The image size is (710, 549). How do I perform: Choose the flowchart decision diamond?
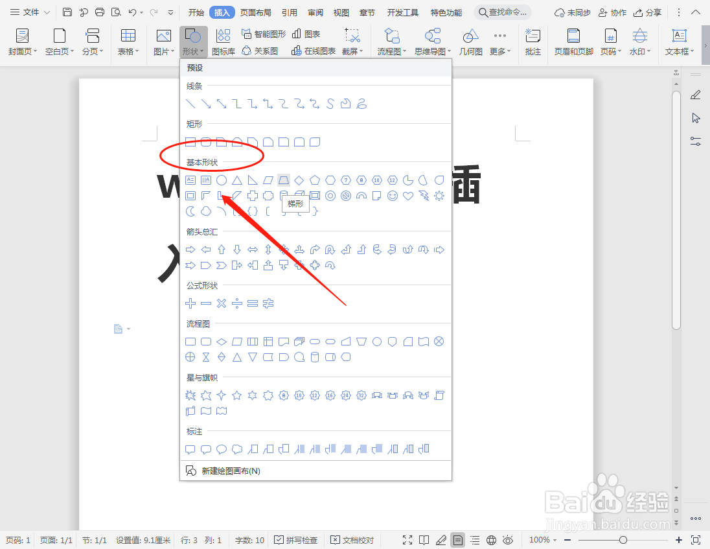pos(222,342)
